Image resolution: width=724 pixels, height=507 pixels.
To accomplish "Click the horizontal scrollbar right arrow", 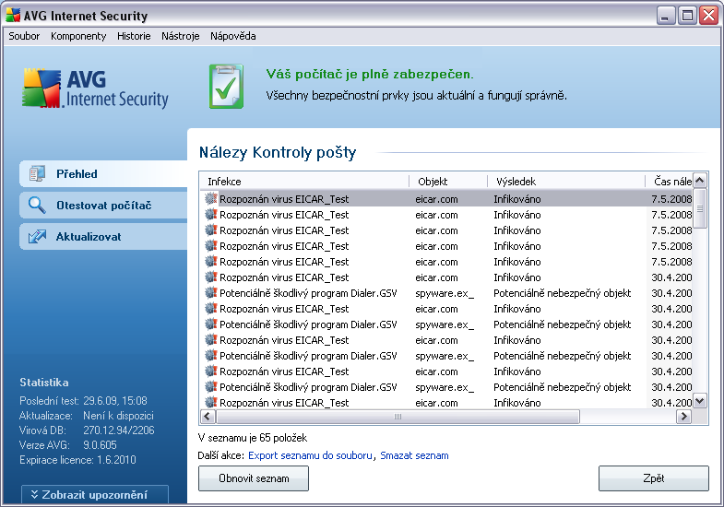I will 683,417.
